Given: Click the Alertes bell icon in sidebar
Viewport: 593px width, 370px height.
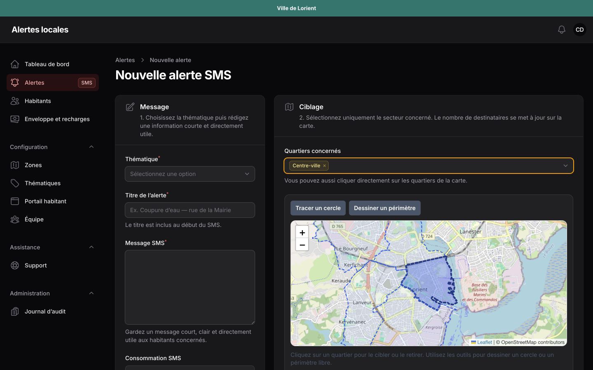Looking at the screenshot, I should click(15, 83).
